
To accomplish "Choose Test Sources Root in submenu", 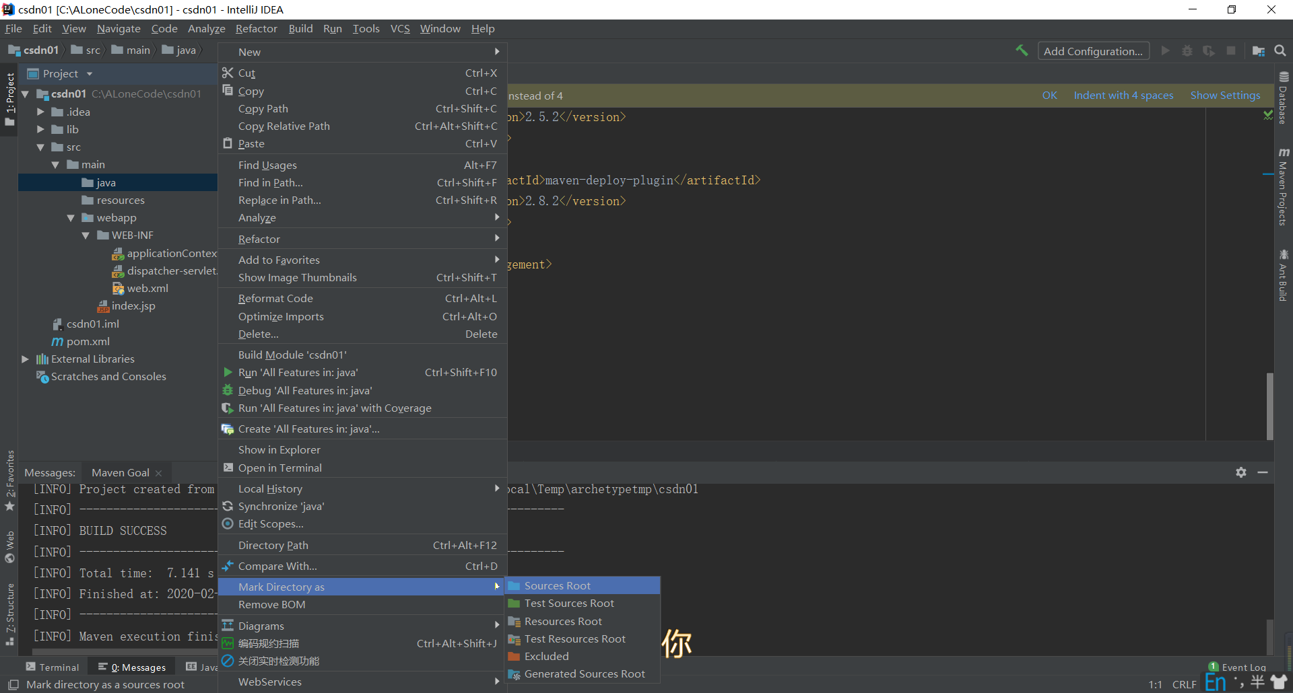I will [583, 603].
